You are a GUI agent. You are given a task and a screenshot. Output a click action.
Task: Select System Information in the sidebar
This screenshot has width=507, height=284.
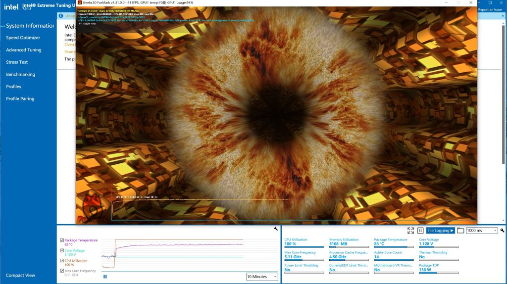(x=30, y=26)
